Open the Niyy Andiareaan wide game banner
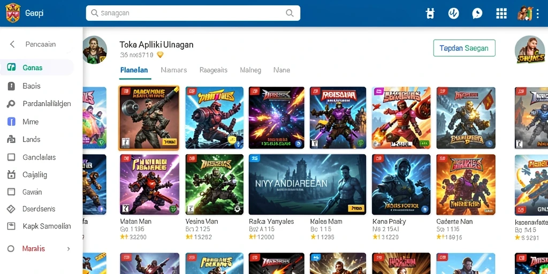 tap(308, 184)
